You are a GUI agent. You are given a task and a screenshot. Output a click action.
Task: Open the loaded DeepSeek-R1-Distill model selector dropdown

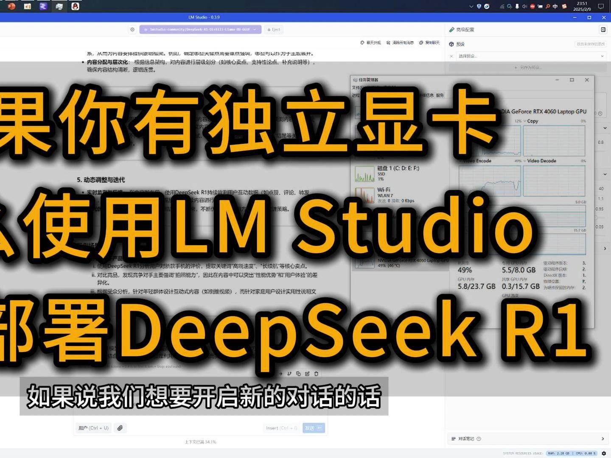tap(200, 30)
